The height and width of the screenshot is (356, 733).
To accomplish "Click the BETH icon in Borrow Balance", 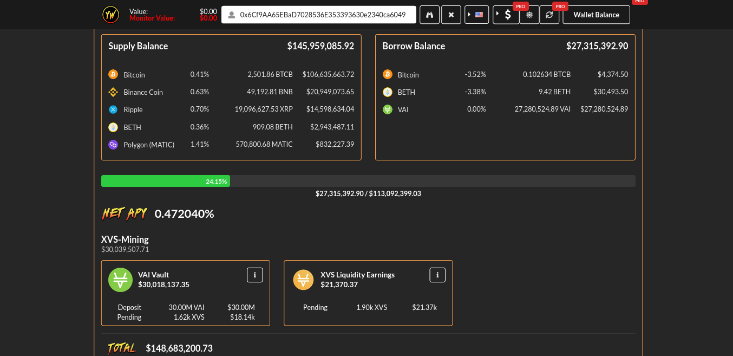I will 388,92.
